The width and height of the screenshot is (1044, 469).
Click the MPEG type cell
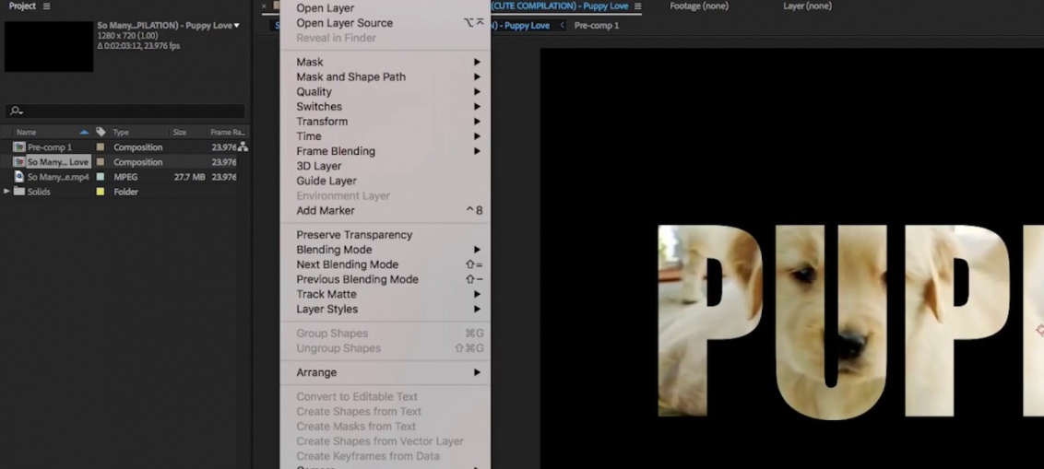click(125, 177)
